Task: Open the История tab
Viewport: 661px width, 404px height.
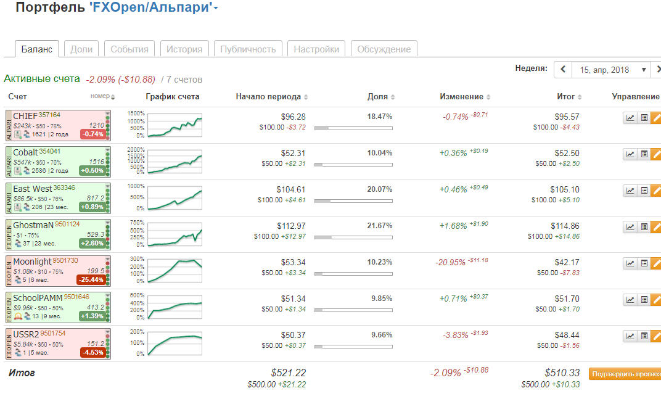Action: point(184,49)
